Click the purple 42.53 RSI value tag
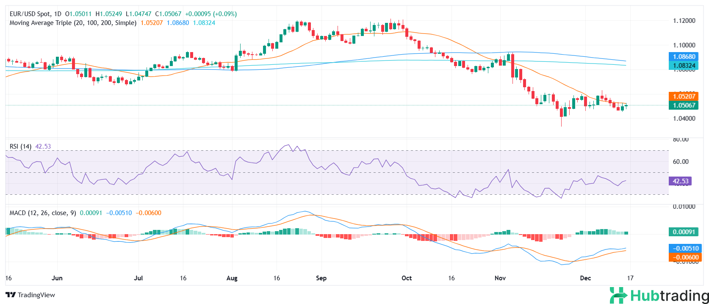This screenshot has width=709, height=304. point(680,181)
